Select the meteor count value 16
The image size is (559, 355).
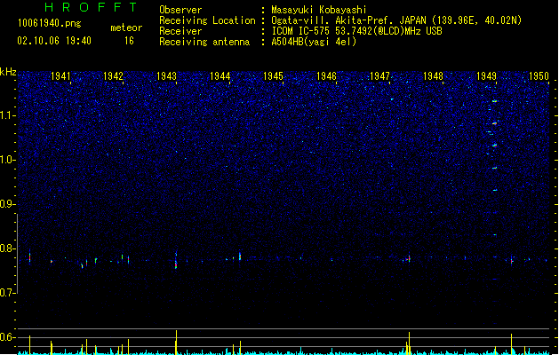tap(129, 41)
